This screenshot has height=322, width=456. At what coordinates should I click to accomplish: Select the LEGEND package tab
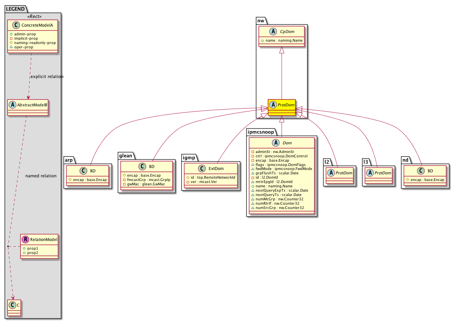pyautogui.click(x=15, y=9)
